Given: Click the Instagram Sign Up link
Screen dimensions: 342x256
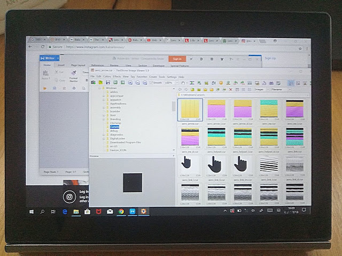Looking at the screenshot, I should 270,58.
